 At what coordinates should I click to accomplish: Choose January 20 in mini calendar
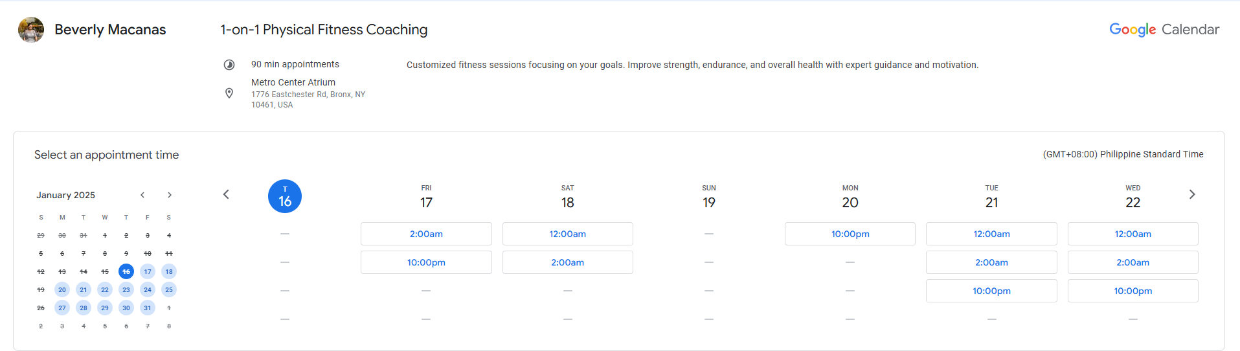pos(62,289)
